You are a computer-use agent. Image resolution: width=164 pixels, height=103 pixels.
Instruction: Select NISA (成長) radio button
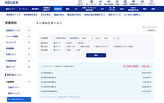[x=79, y=46]
